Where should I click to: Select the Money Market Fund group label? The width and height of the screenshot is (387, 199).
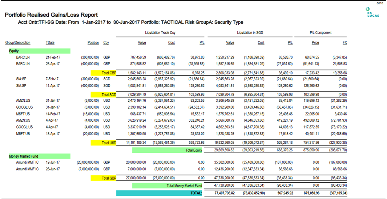click(x=40, y=156)
